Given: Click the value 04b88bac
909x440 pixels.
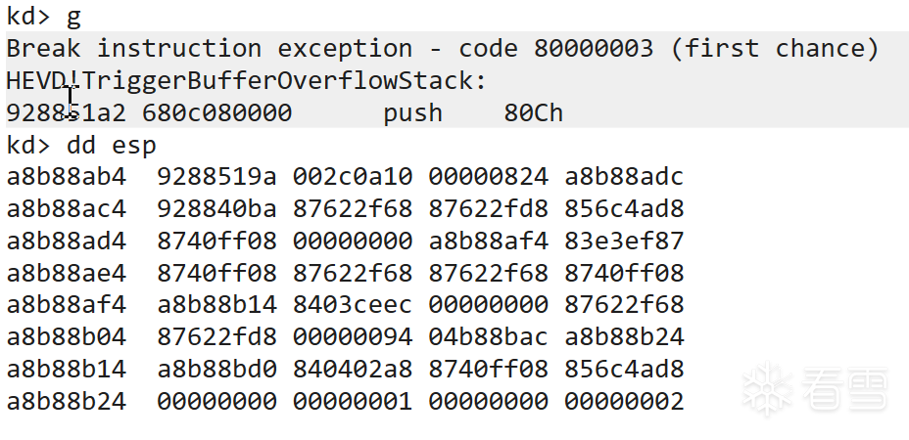Looking at the screenshot, I should coord(488,337).
